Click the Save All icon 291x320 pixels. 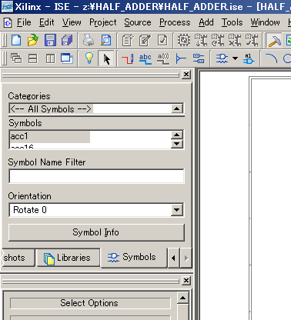click(x=67, y=40)
